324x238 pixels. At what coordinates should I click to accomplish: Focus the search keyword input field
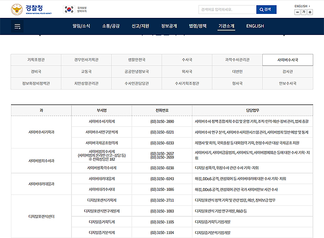pos(227,10)
